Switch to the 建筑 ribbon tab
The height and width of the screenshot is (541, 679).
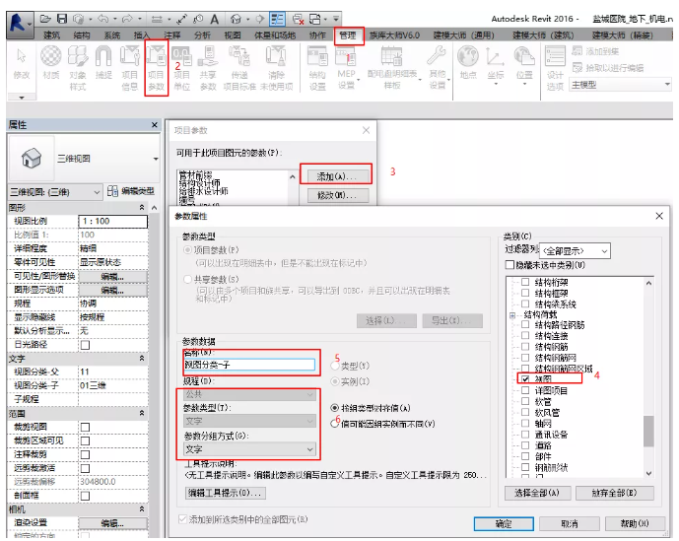click(52, 35)
